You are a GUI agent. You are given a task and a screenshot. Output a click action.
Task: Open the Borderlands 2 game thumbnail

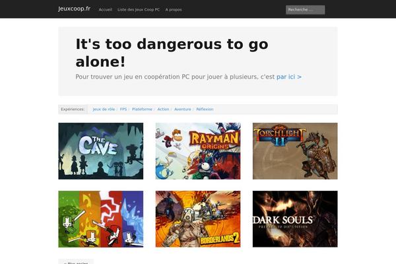coord(198,219)
